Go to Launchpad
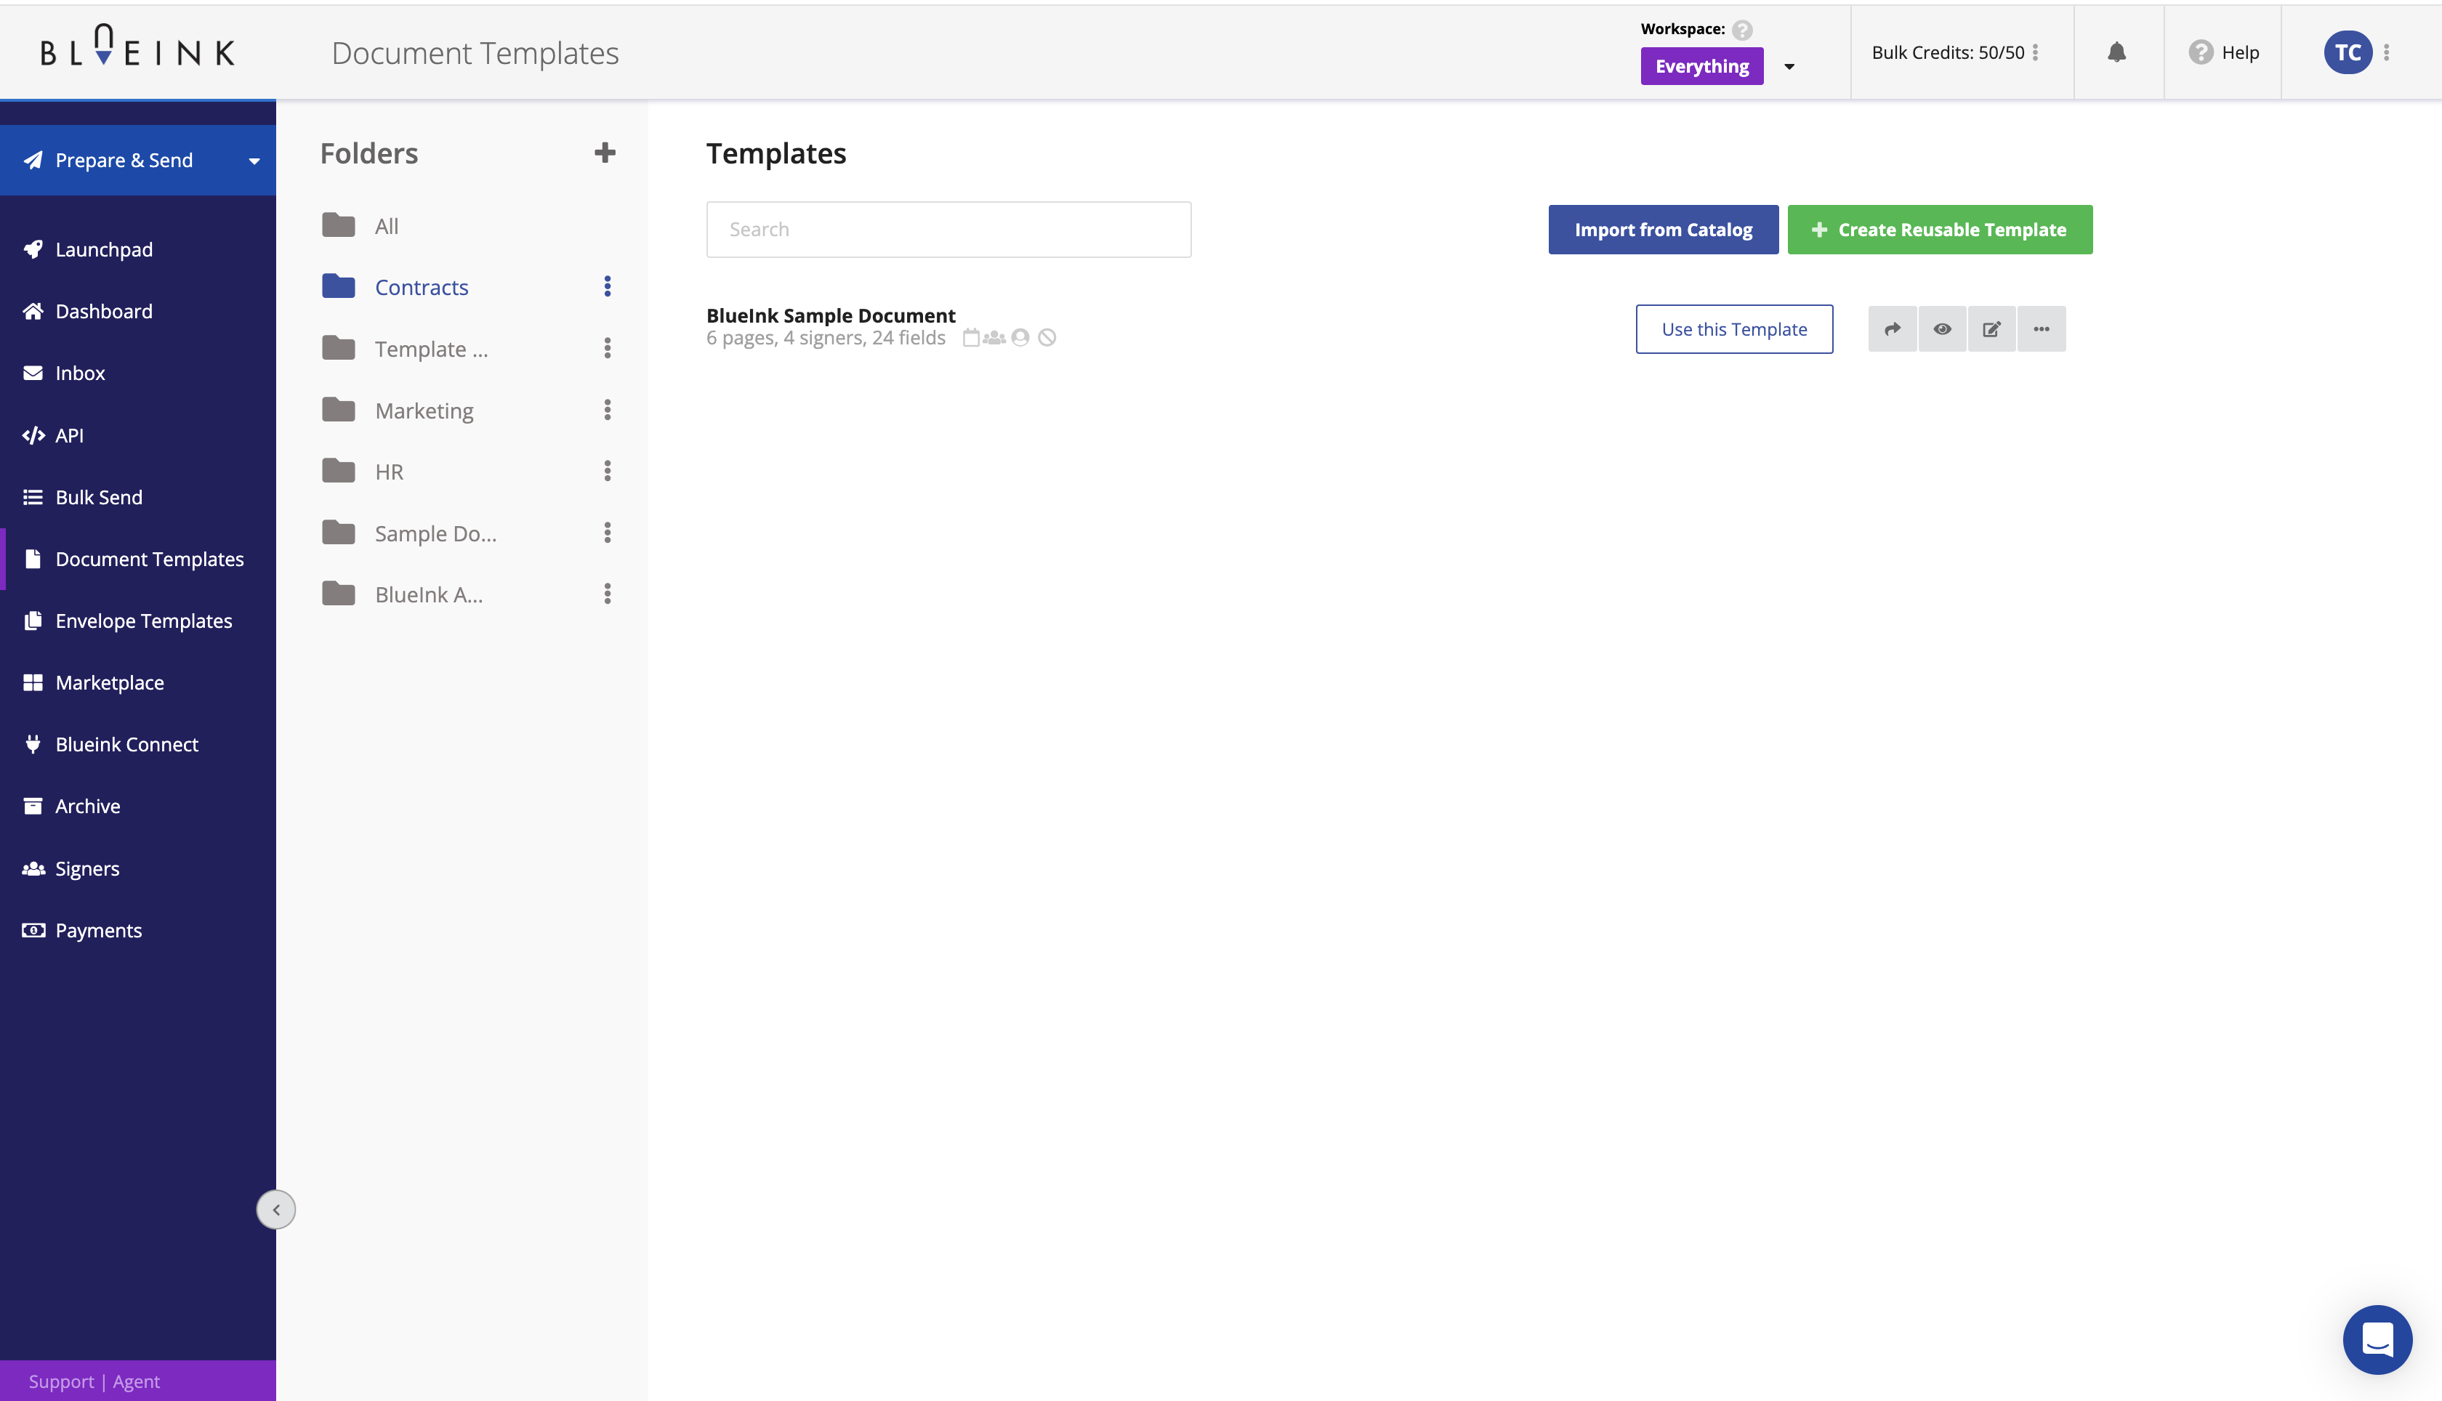 104,249
